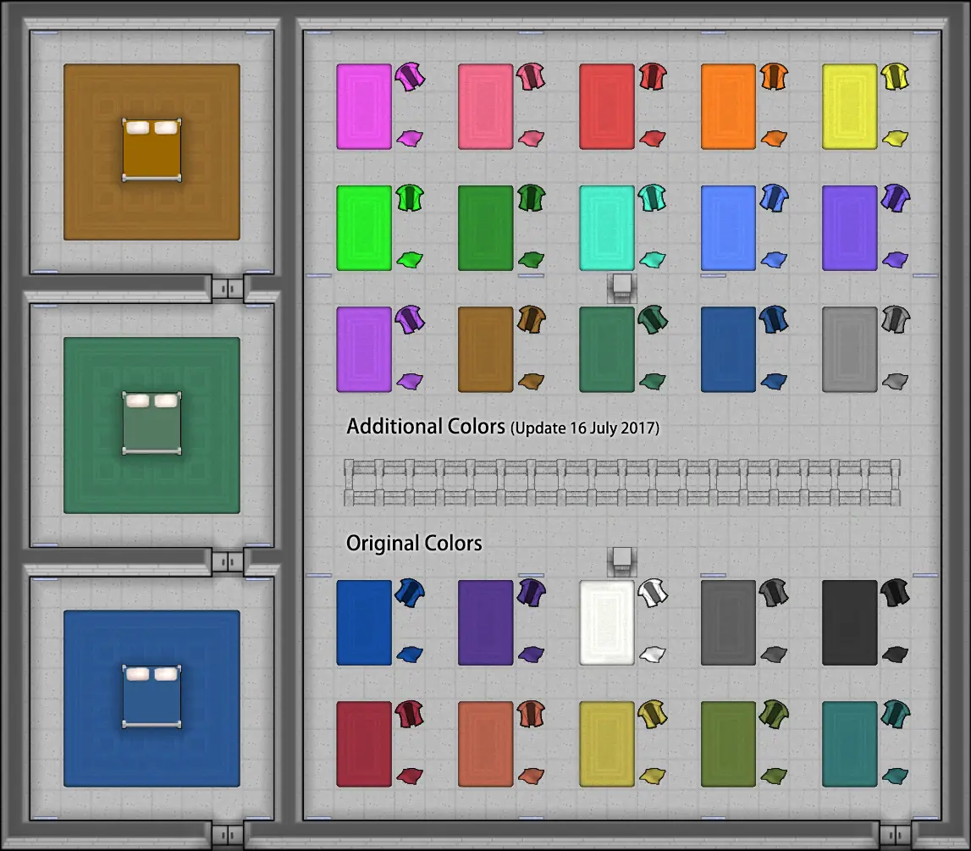Open the door between brown and green bedrooms
The height and width of the screenshot is (851, 971).
tap(227, 289)
